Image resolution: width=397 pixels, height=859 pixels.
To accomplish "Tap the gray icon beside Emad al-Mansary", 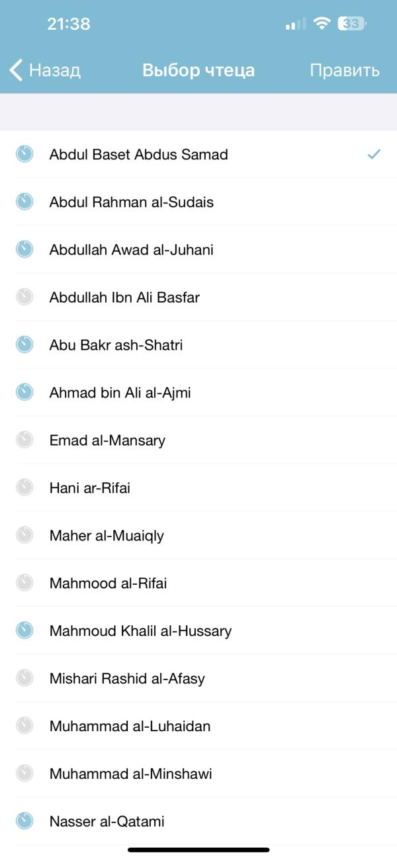I will (24, 440).
